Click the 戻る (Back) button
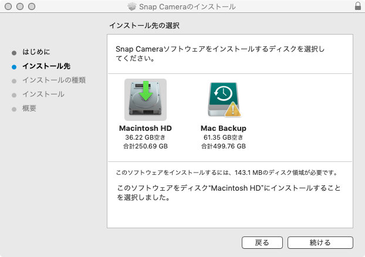This screenshot has width=365, height=257. click(x=262, y=242)
